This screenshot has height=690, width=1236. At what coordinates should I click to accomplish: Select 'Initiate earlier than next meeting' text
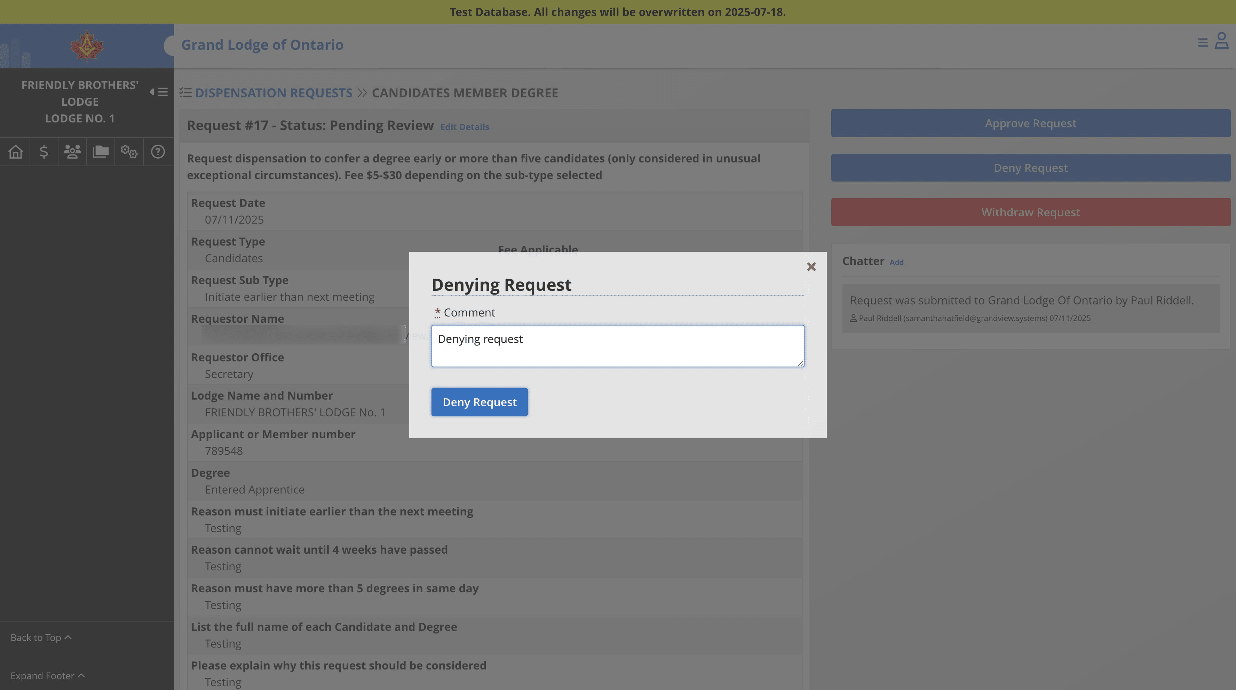289,297
